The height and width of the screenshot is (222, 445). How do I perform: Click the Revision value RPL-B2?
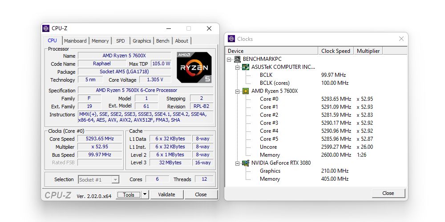coord(202,107)
